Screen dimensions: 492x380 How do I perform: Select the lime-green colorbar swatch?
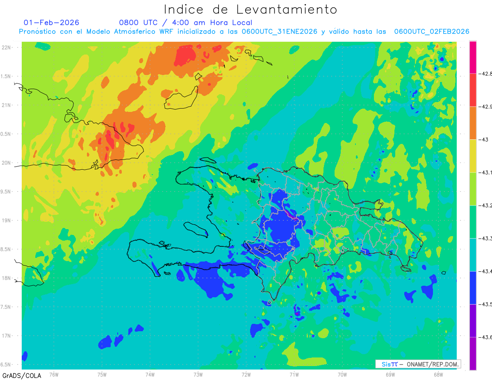pos(473,189)
